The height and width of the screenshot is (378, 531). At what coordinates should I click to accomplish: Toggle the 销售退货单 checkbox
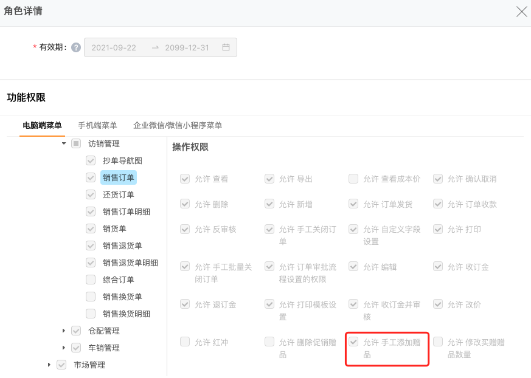click(x=91, y=246)
